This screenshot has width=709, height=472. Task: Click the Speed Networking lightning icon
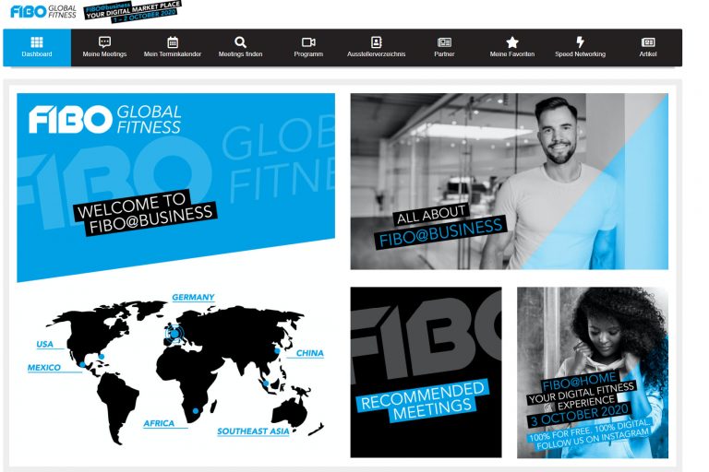point(580,42)
